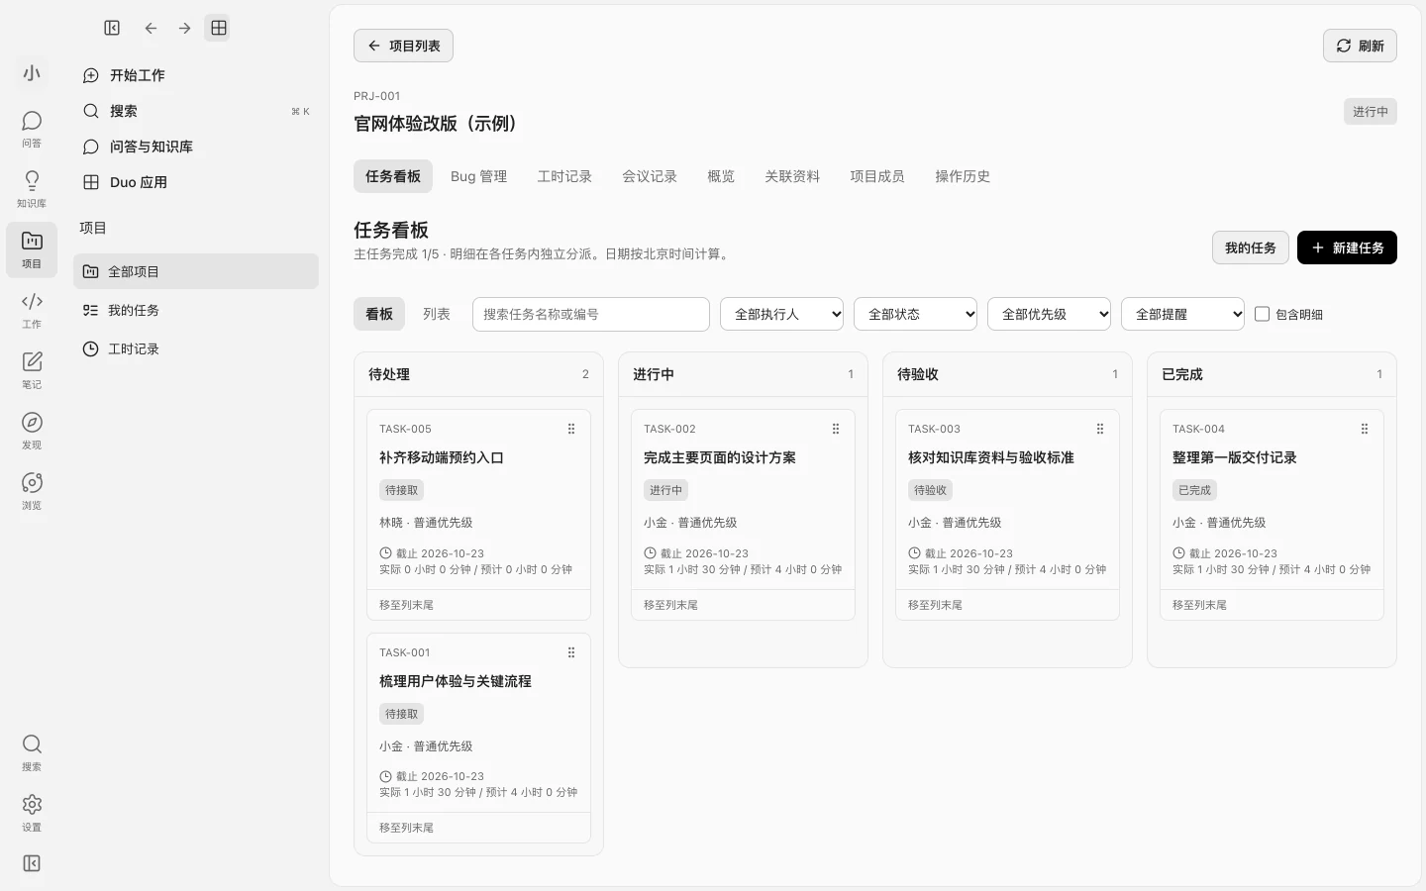Open drag handle menu on TASK-001 card
Image resolution: width=1426 pixels, height=891 pixels.
(x=571, y=652)
